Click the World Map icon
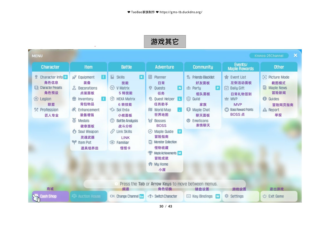The height and width of the screenshot is (233, 330). coord(150,110)
